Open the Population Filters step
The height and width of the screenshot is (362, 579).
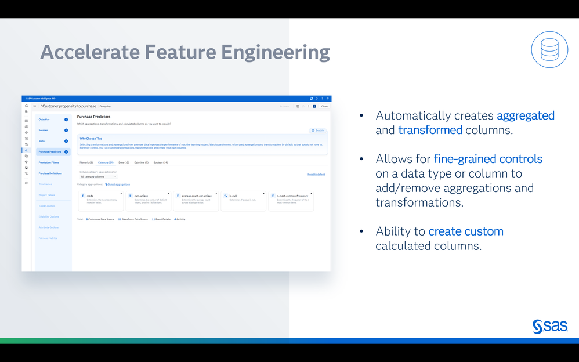(49, 162)
